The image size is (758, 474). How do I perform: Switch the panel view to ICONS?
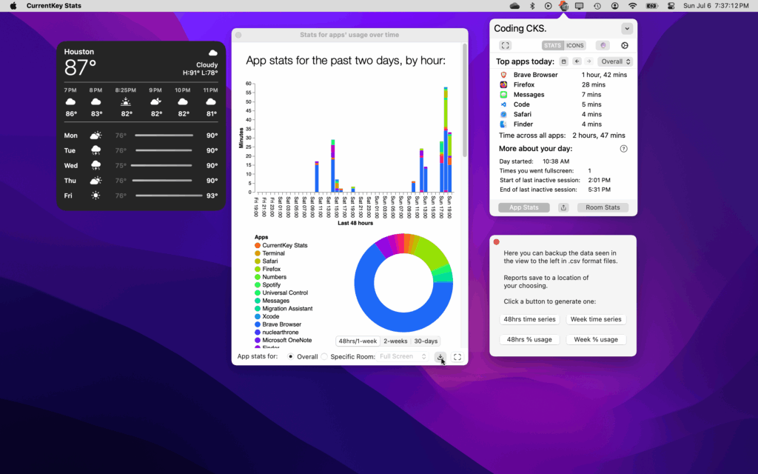pyautogui.click(x=575, y=45)
